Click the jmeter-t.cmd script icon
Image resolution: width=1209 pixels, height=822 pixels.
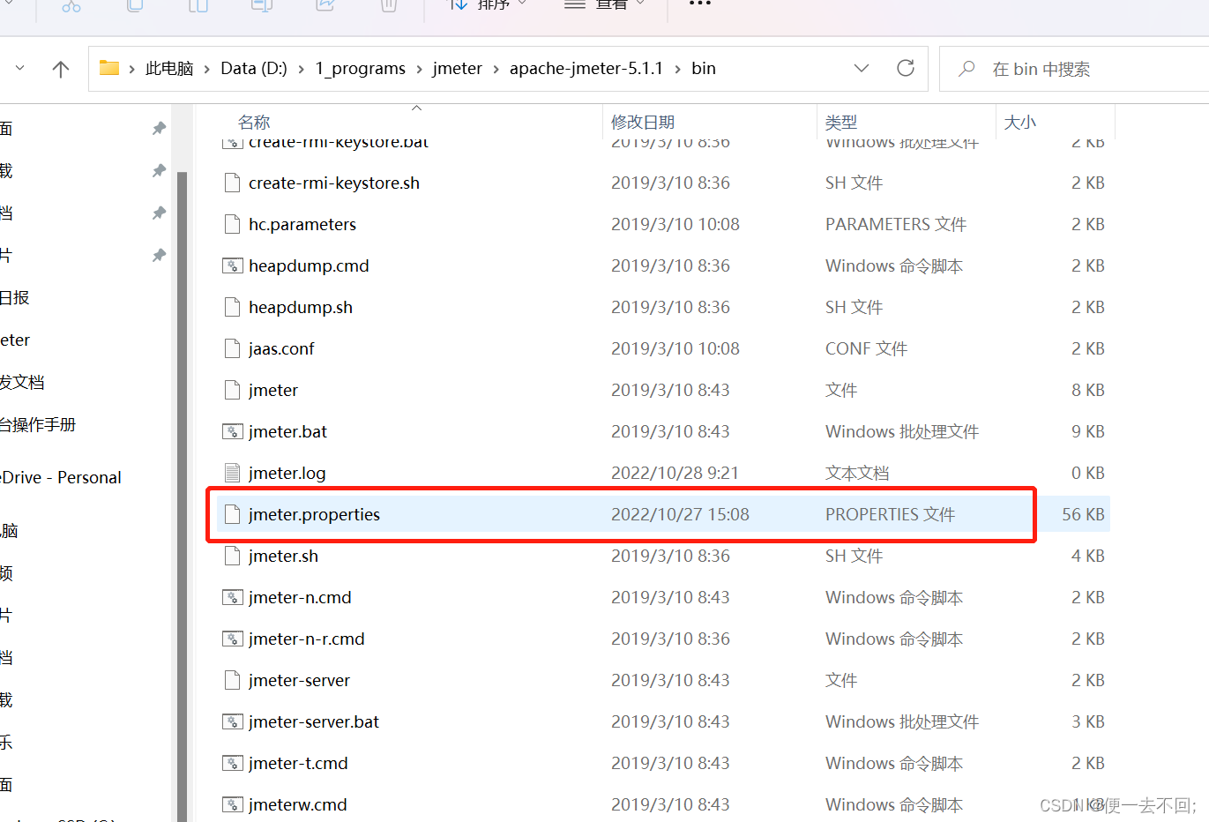tap(233, 763)
